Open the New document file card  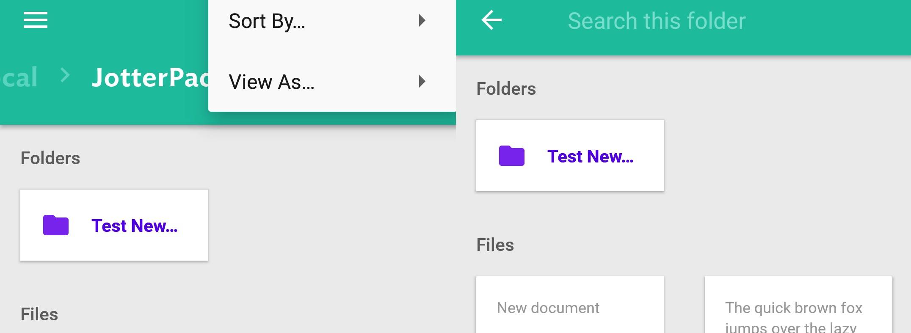[x=570, y=305]
